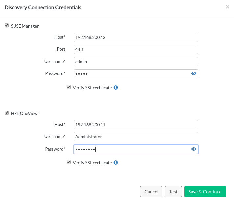Focus the HPE OneView Host field

tap(136, 125)
